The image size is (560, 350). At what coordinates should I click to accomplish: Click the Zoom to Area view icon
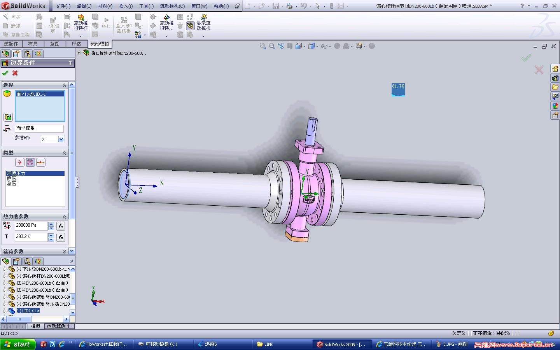(271, 46)
